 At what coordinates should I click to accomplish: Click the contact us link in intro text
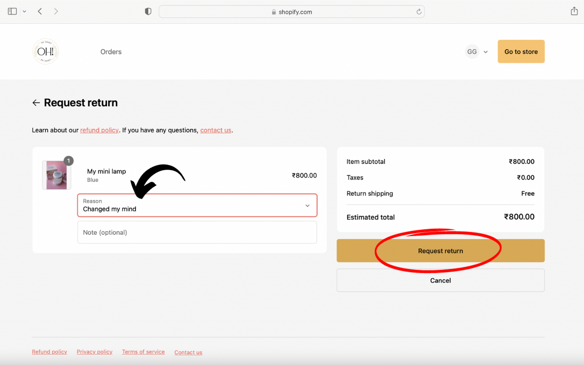click(x=215, y=130)
